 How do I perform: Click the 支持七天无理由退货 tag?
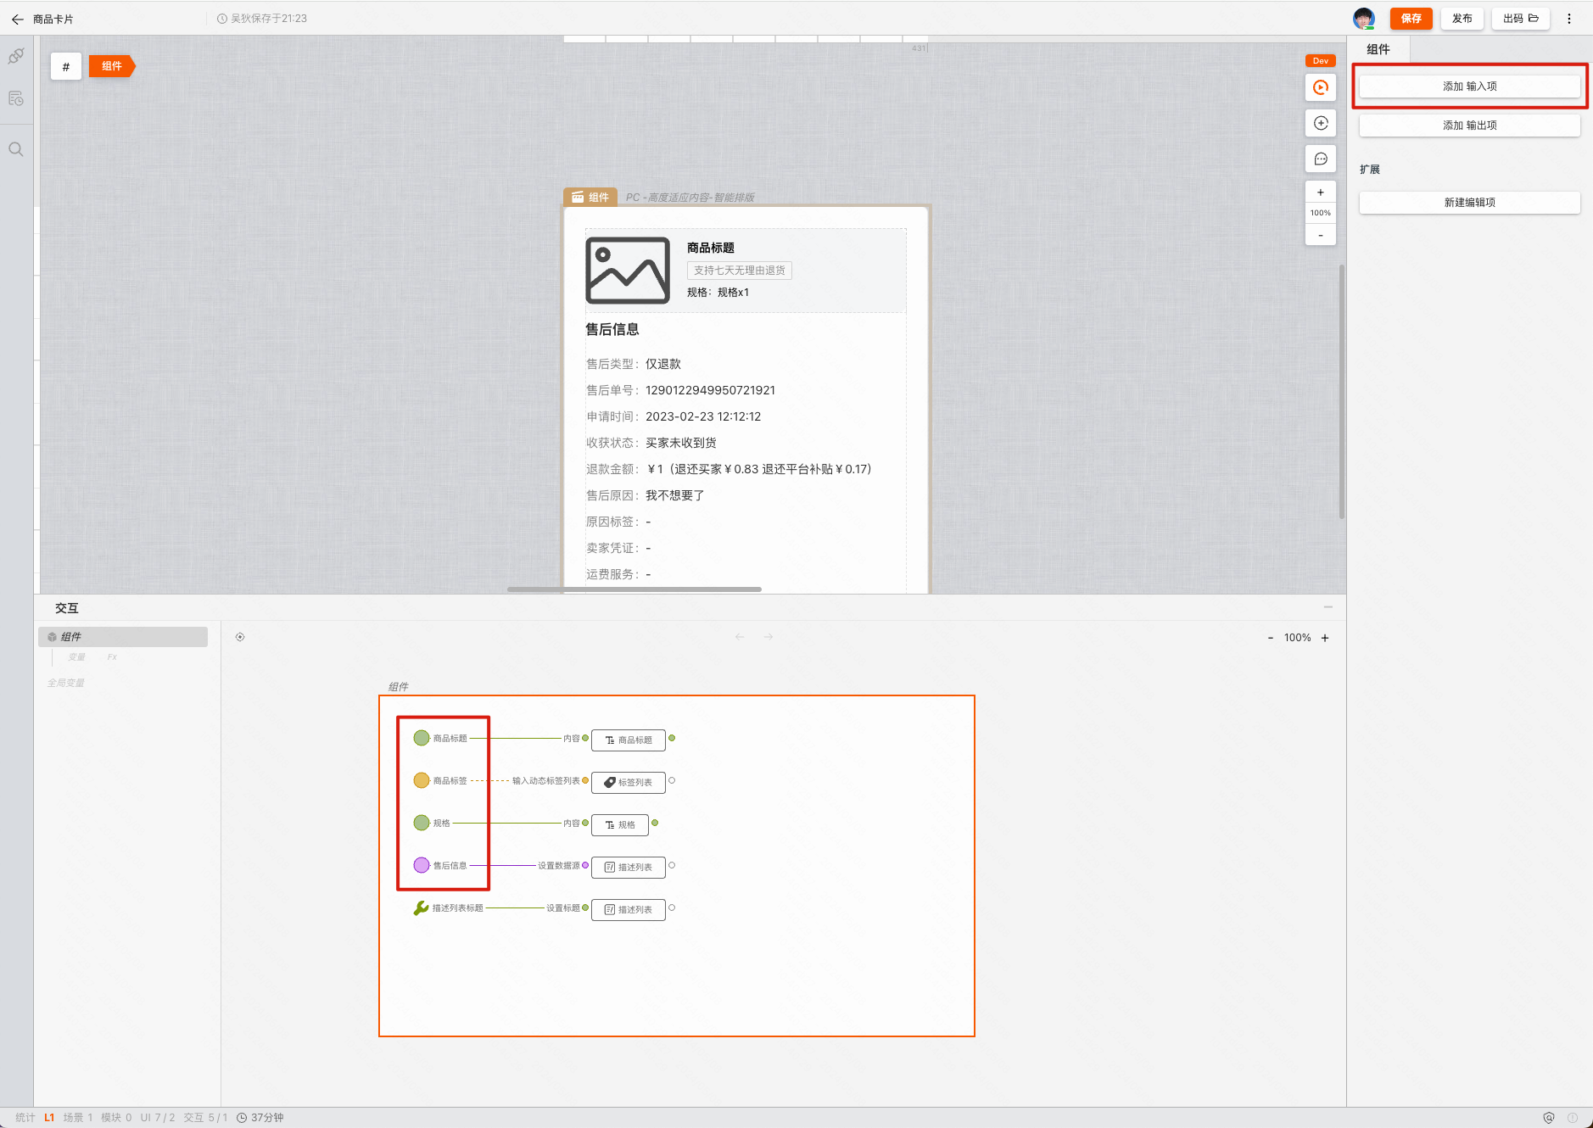[x=740, y=271]
